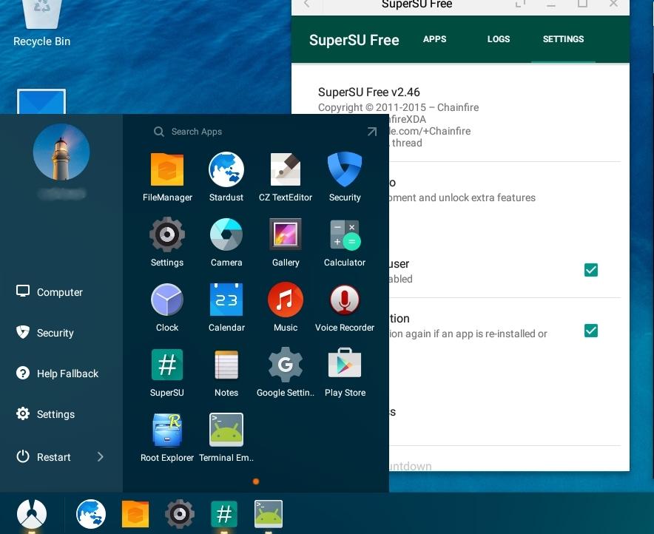Launch the Play Store app
654x534 pixels.
click(x=345, y=365)
